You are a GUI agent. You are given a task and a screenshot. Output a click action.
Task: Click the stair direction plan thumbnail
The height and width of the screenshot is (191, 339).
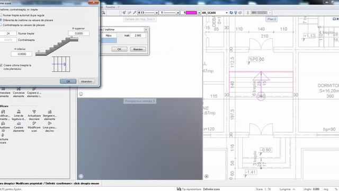coord(61,64)
